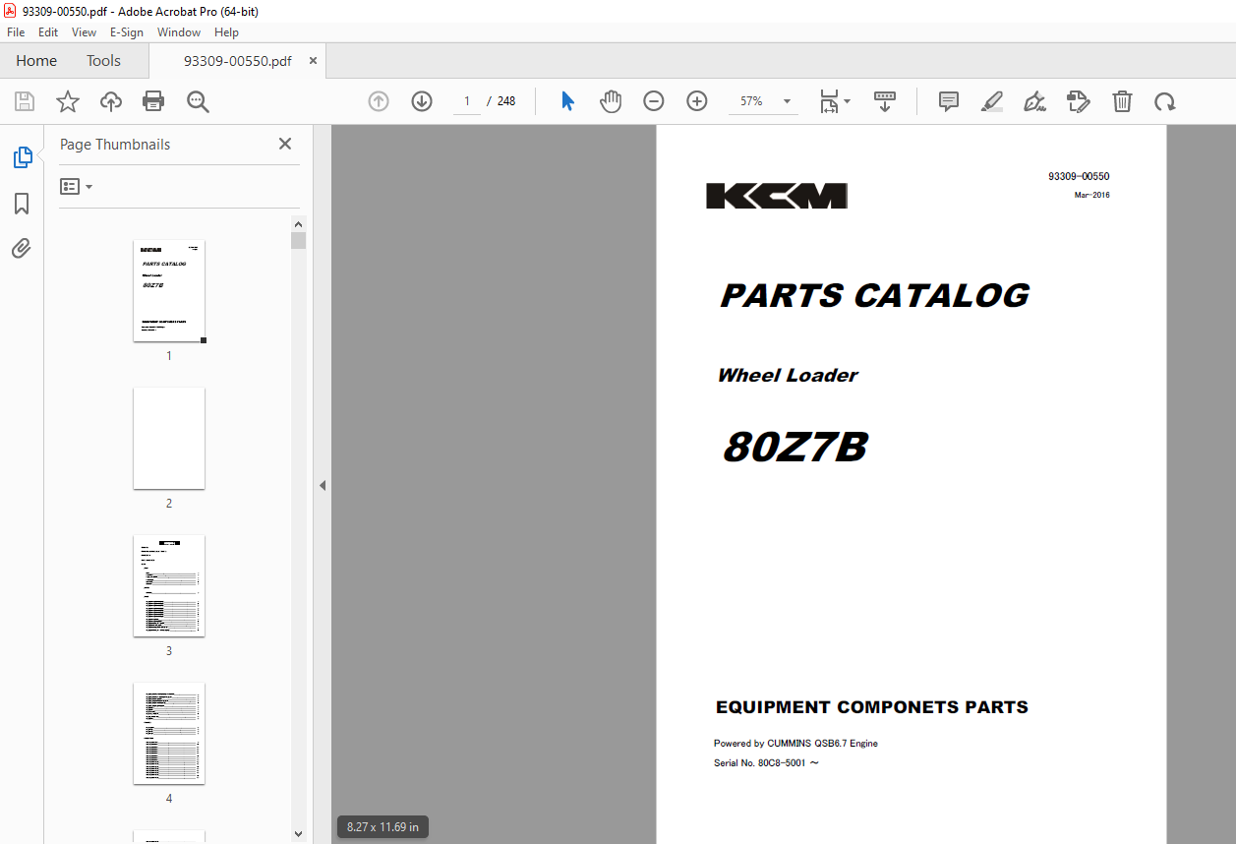The image size is (1236, 844).
Task: Zoom in with the plus button
Action: click(697, 101)
